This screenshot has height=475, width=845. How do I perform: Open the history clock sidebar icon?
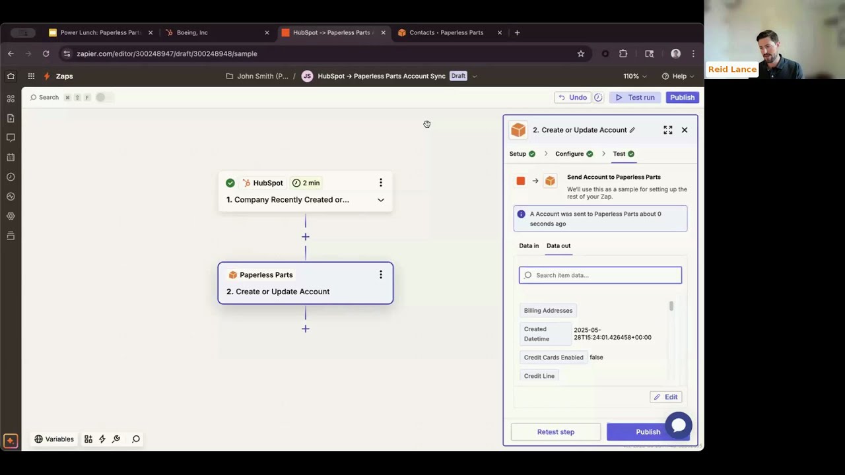tap(11, 177)
